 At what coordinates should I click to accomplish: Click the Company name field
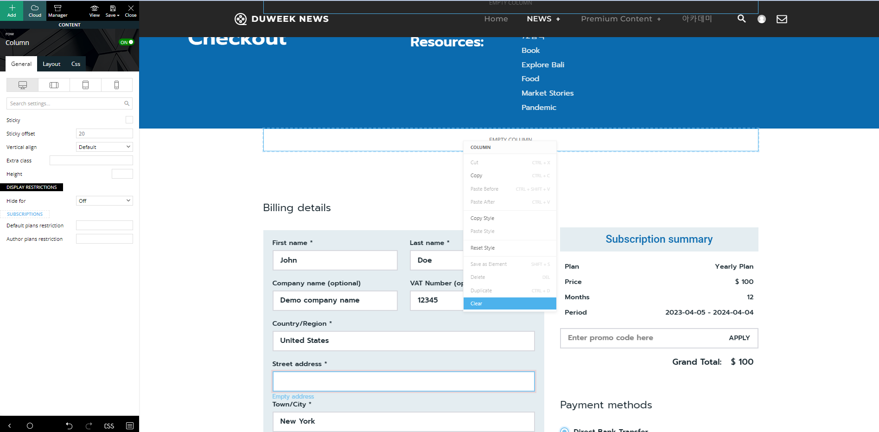[335, 300]
